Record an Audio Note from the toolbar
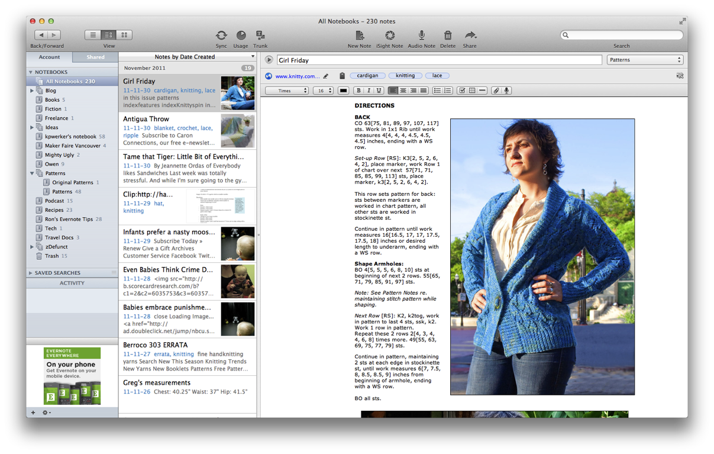This screenshot has height=454, width=714. coord(422,36)
